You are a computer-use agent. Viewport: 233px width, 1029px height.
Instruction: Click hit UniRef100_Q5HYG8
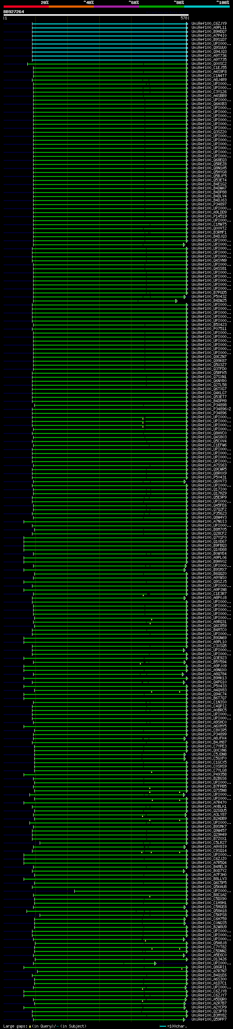pos(209,172)
